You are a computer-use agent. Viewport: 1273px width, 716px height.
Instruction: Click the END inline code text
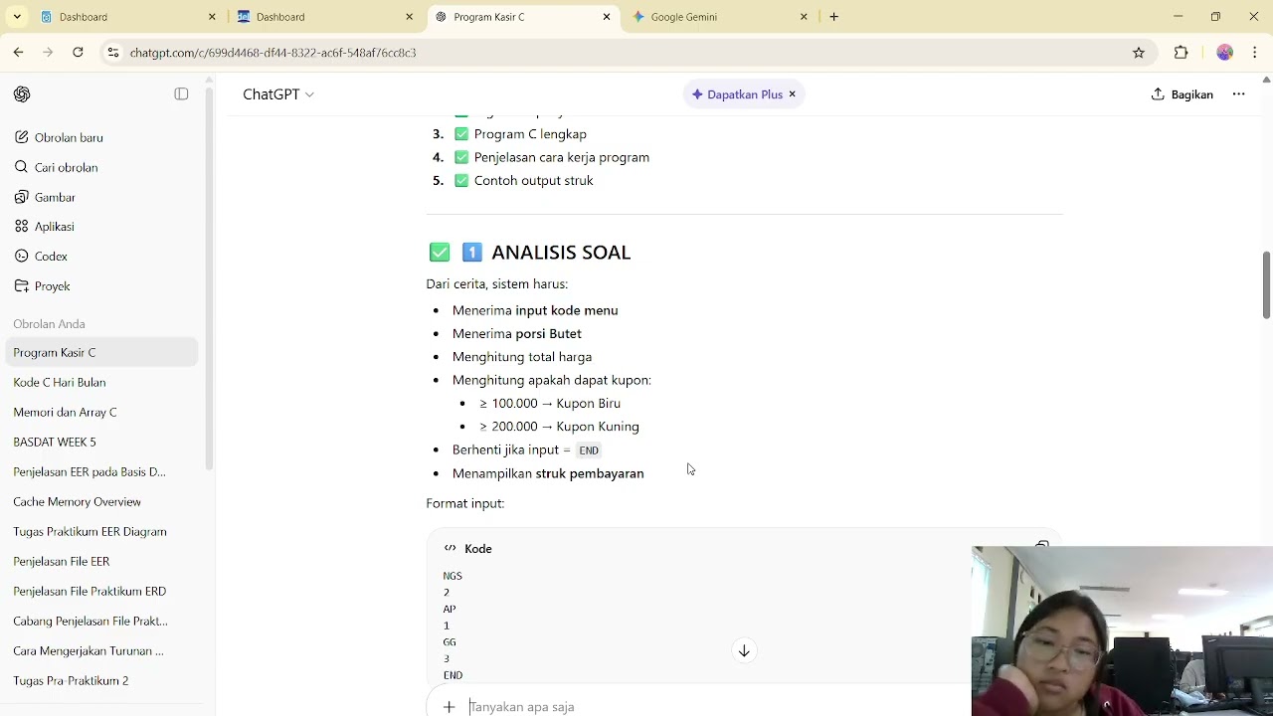pyautogui.click(x=589, y=450)
